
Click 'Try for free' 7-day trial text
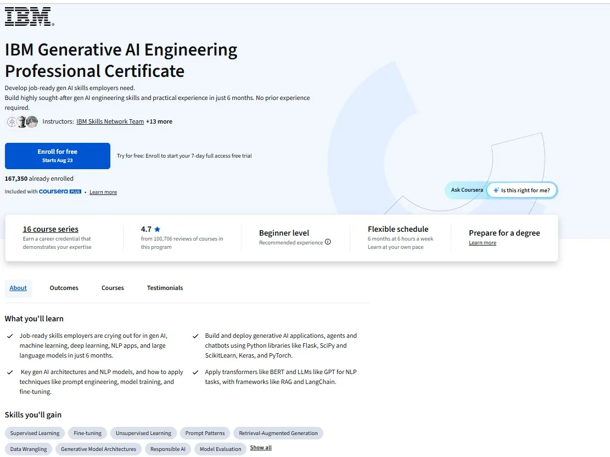tap(184, 155)
